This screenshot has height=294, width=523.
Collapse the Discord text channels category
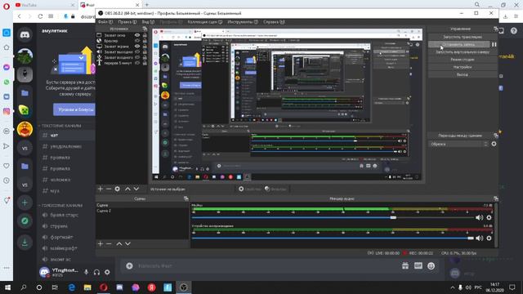(60, 126)
